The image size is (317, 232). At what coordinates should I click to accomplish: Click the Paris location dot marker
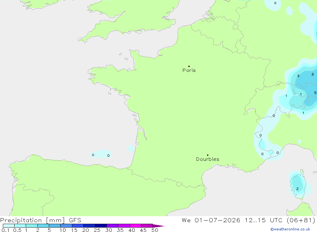coord(189,66)
